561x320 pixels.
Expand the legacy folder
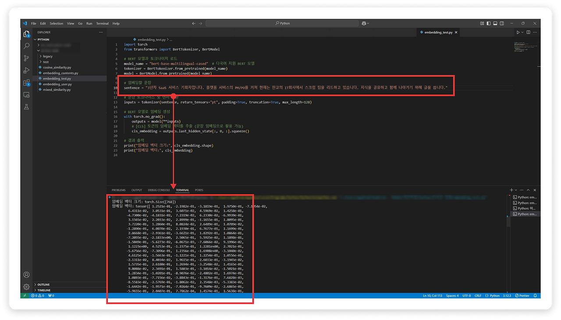tap(69, 56)
